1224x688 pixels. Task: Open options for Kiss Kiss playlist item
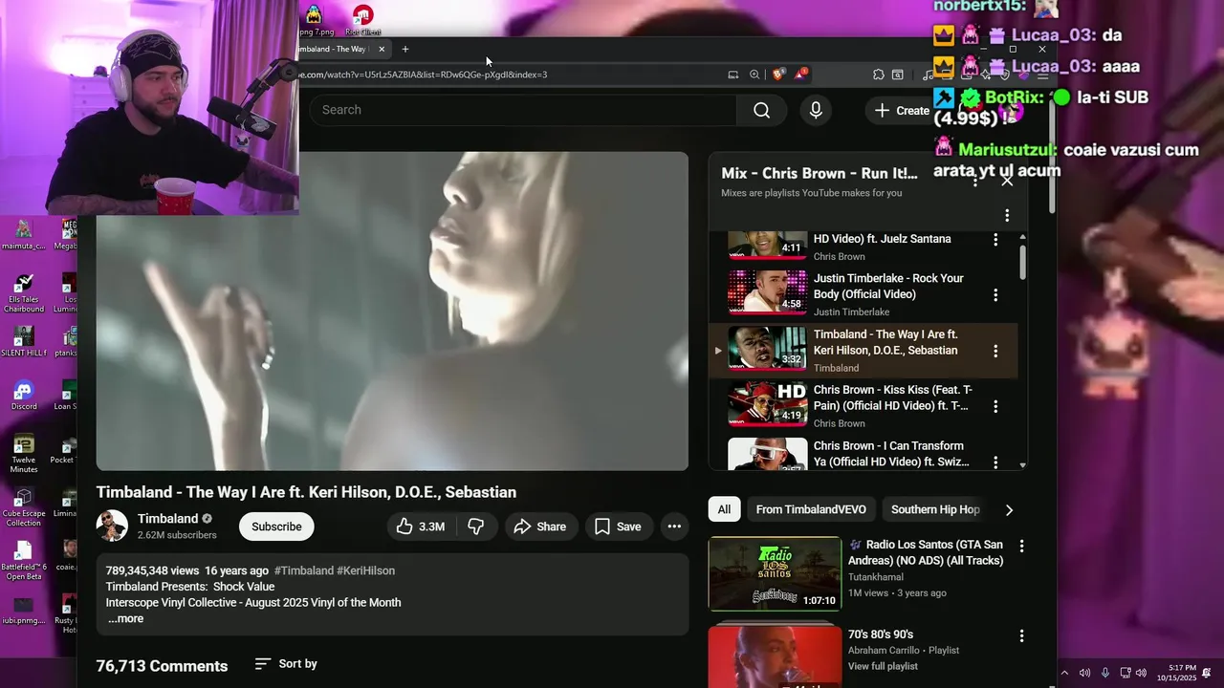[995, 406]
